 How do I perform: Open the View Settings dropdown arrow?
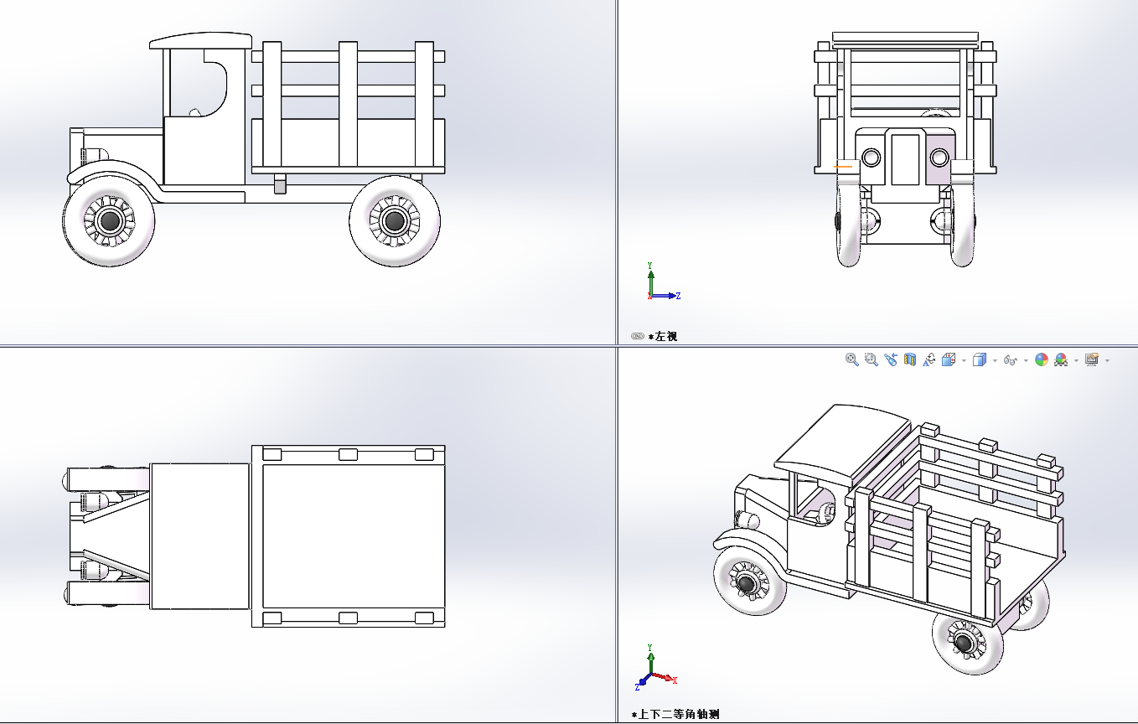pos(1107,360)
